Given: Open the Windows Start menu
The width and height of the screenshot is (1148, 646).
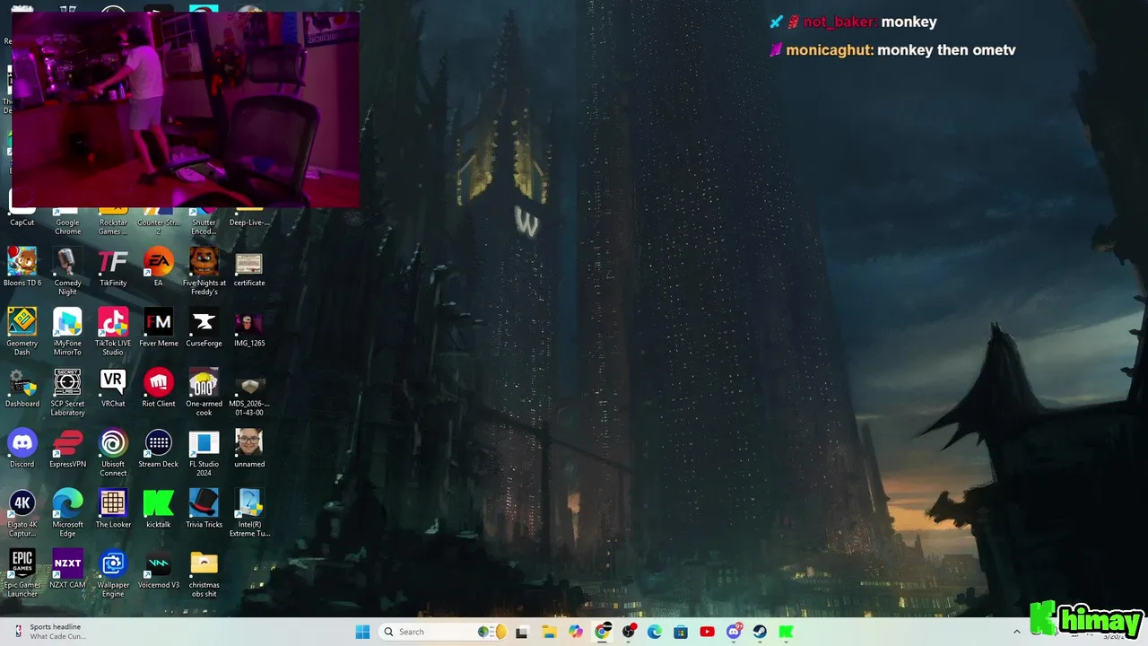Looking at the screenshot, I should pos(362,632).
